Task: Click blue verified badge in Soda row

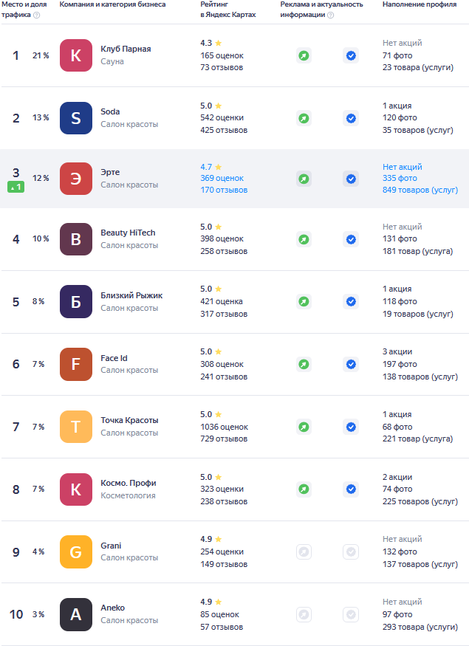Action: tap(351, 118)
